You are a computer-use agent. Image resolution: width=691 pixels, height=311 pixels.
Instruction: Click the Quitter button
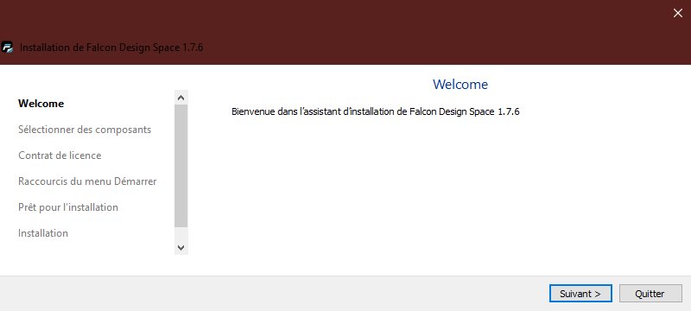(x=650, y=294)
